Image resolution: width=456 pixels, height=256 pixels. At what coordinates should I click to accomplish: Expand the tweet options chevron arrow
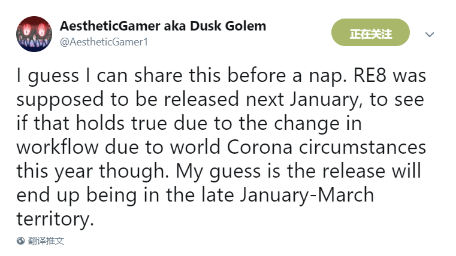pyautogui.click(x=430, y=35)
